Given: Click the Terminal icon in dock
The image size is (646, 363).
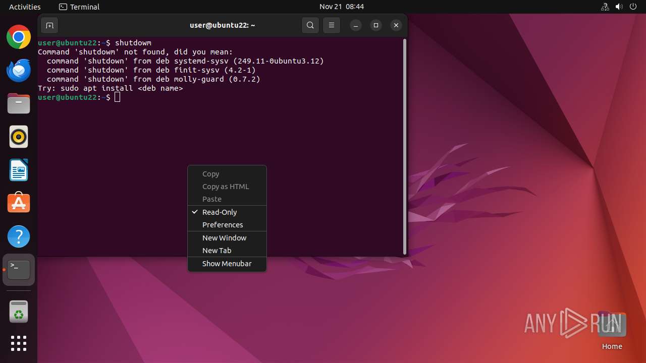Looking at the screenshot, I should (x=19, y=270).
